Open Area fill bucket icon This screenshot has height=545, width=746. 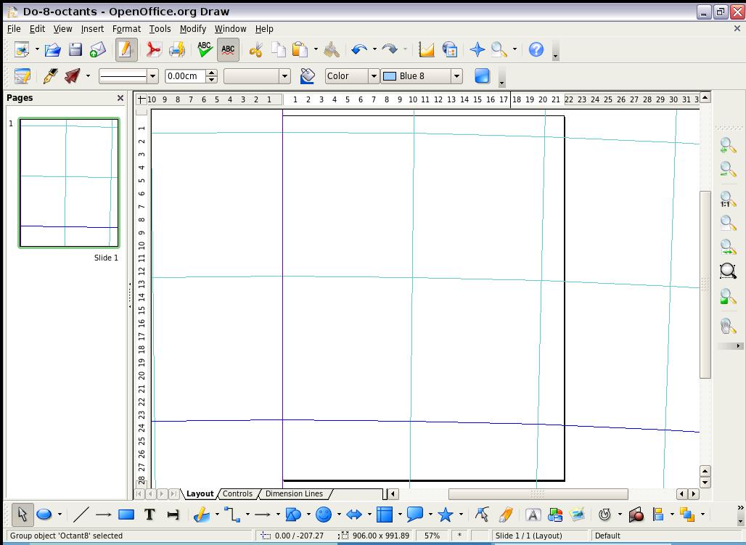click(x=308, y=76)
